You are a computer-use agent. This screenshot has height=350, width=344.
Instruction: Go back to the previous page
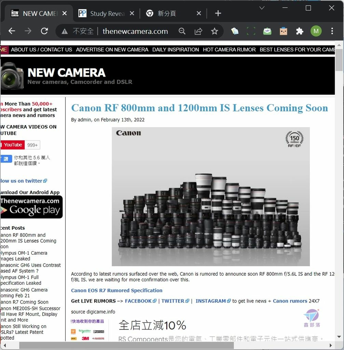pyautogui.click(x=12, y=31)
